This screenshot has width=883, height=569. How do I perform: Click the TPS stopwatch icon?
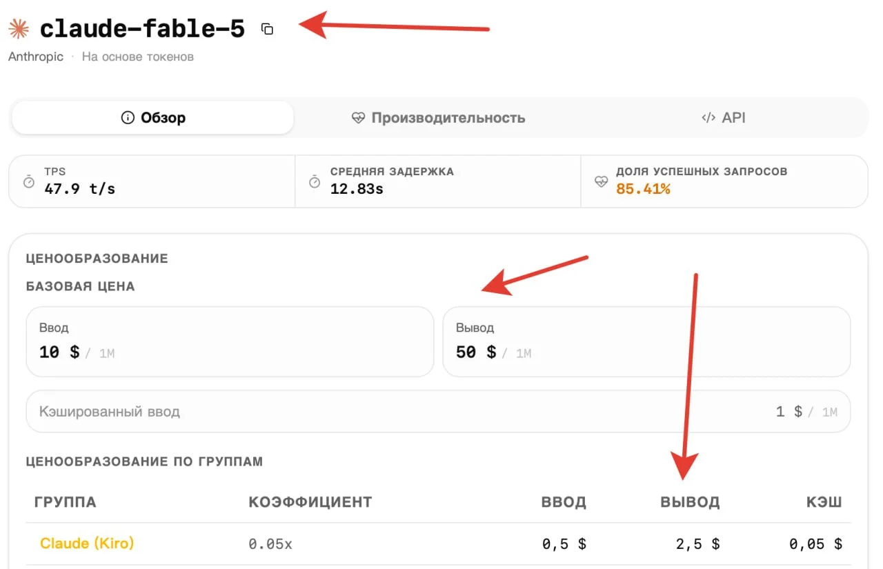tap(29, 181)
